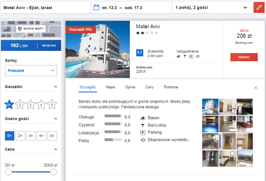The image size is (266, 181).
Task: Click the 2 083 opinii reviews link
Action: 155,56
